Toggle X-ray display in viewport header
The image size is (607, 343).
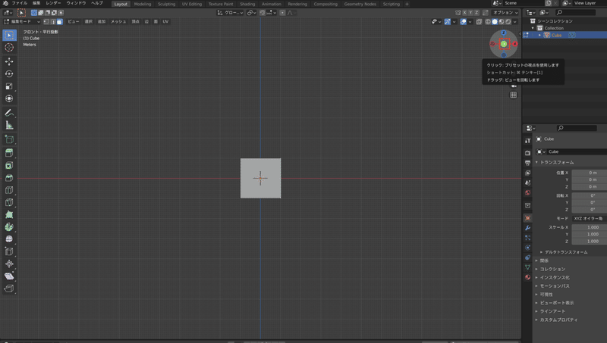coord(479,21)
